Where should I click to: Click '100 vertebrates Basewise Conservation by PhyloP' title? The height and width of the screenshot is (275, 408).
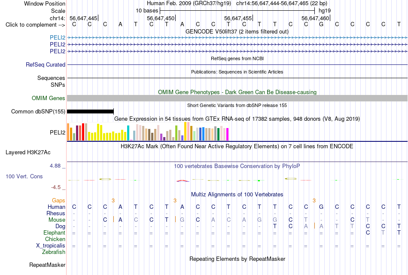237,166
